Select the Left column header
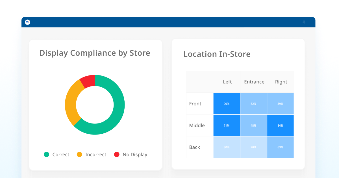 point(227,82)
